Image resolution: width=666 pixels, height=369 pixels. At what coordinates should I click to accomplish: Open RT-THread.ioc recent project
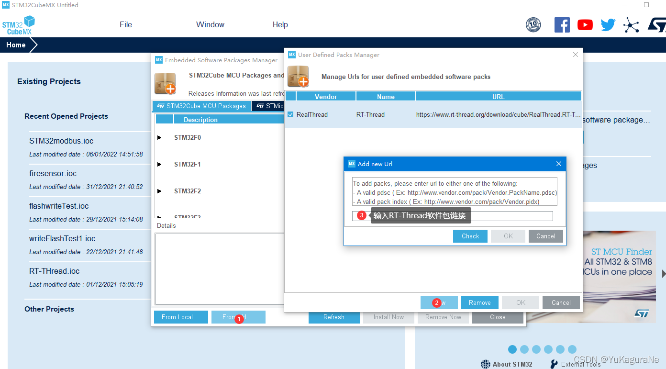click(55, 271)
